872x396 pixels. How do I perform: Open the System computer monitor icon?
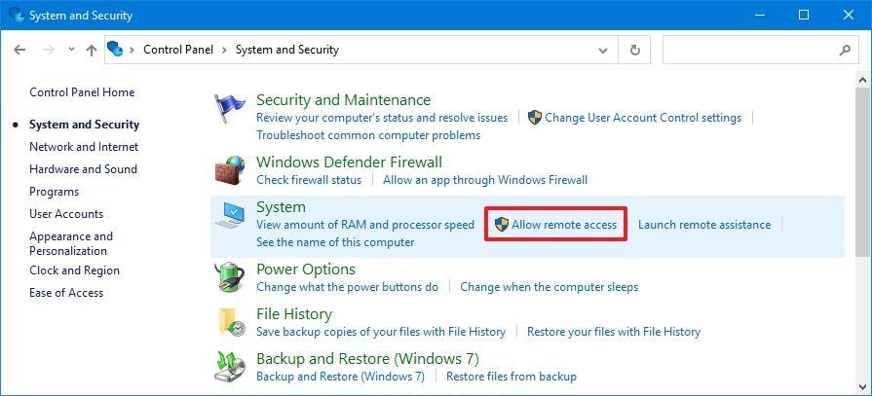pos(229,215)
